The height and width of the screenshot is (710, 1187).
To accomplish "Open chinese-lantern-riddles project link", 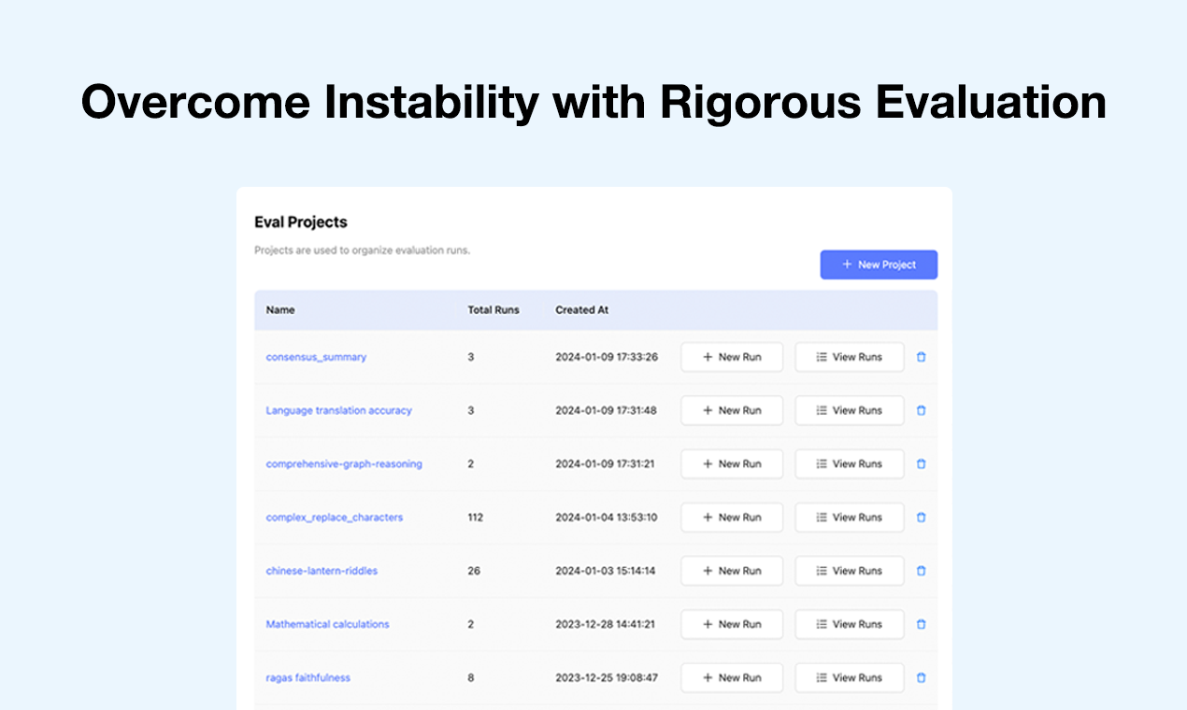I will pyautogui.click(x=322, y=571).
